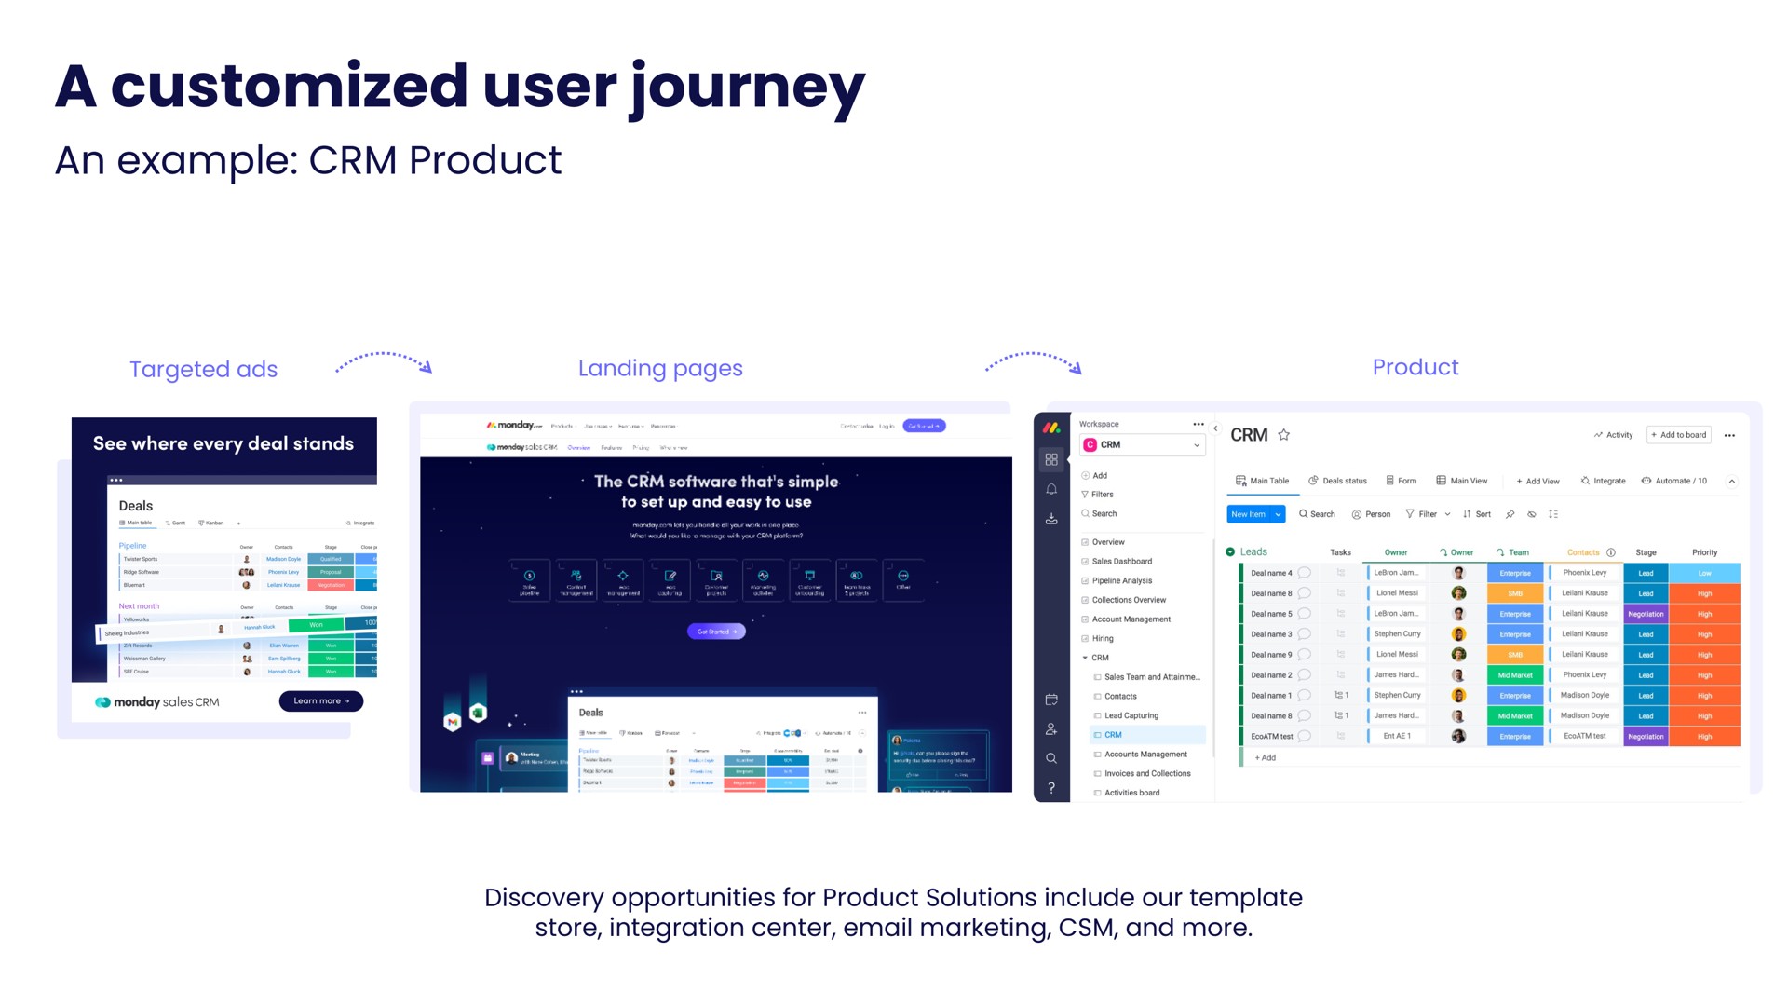The image size is (1788, 1006).
Task: Toggle the Sales Team and Attainme... visibility
Action: (x=1097, y=675)
